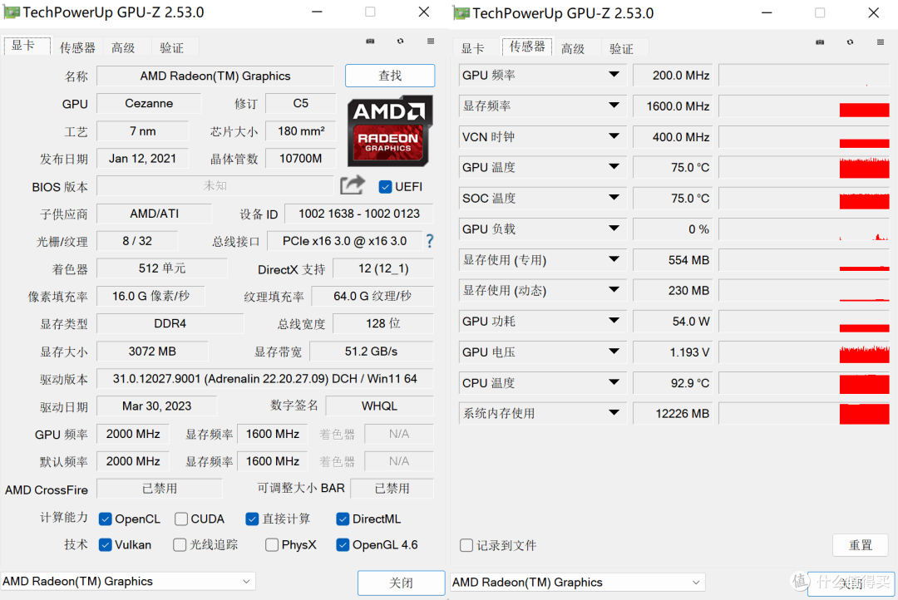This screenshot has height=600, width=898.
Task: Open the hamburger menu in sensors window
Action: (881, 42)
